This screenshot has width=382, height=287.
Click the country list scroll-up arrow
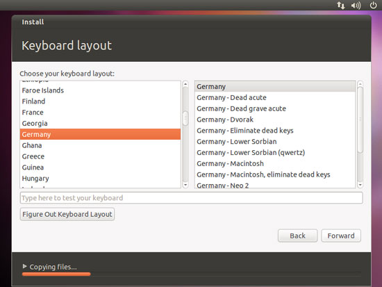[185, 84]
